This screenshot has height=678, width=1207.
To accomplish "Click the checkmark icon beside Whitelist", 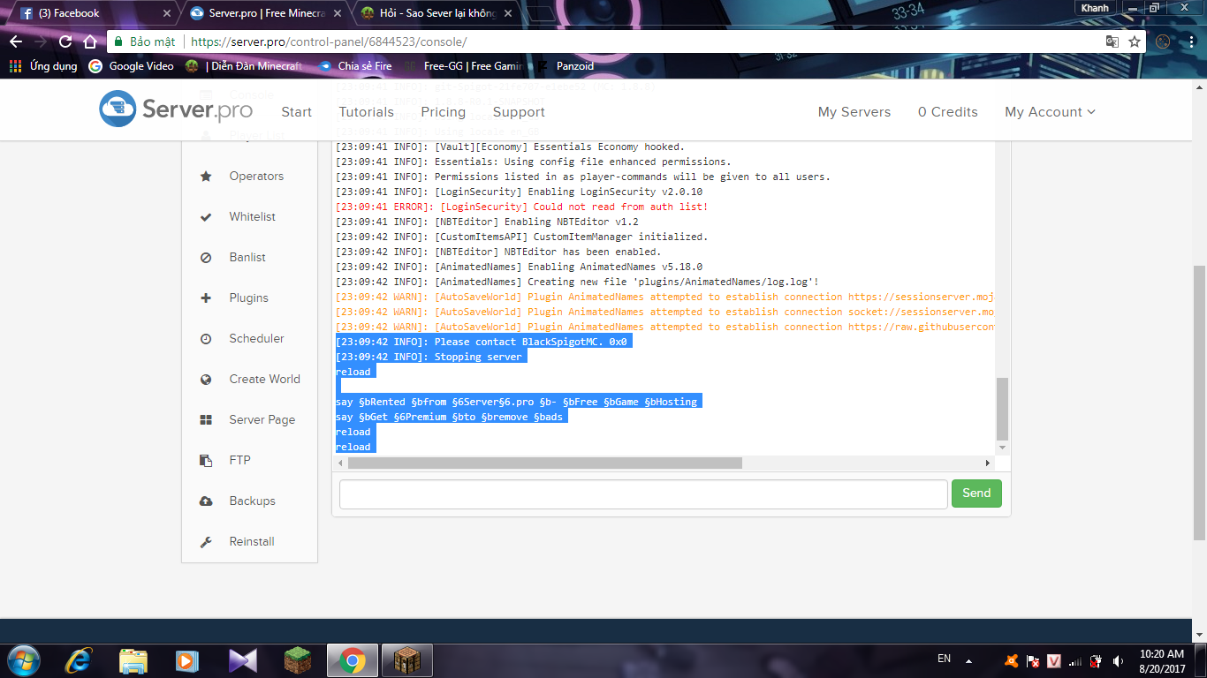I will click(206, 217).
